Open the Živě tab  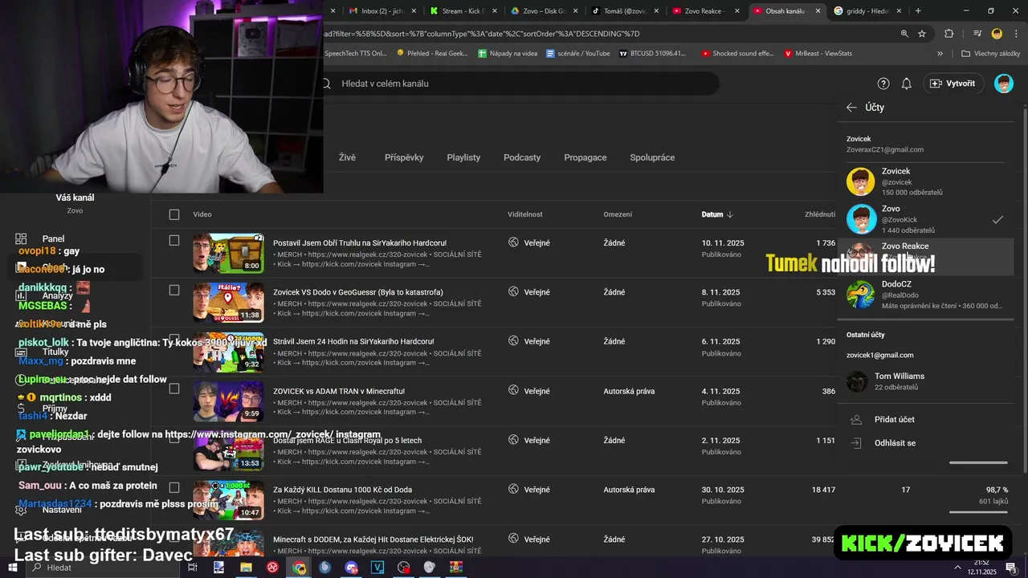click(347, 157)
